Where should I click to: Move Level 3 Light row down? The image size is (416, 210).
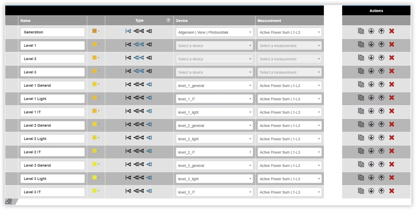tap(371, 178)
